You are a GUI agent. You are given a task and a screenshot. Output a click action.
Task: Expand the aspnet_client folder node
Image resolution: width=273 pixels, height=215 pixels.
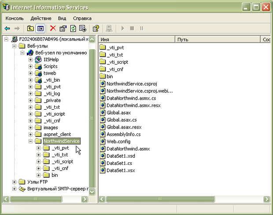pos(30,134)
